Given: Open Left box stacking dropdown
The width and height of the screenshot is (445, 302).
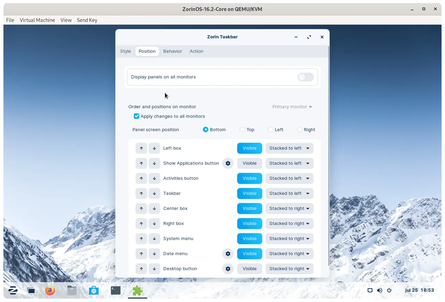Looking at the screenshot, I should (x=289, y=148).
